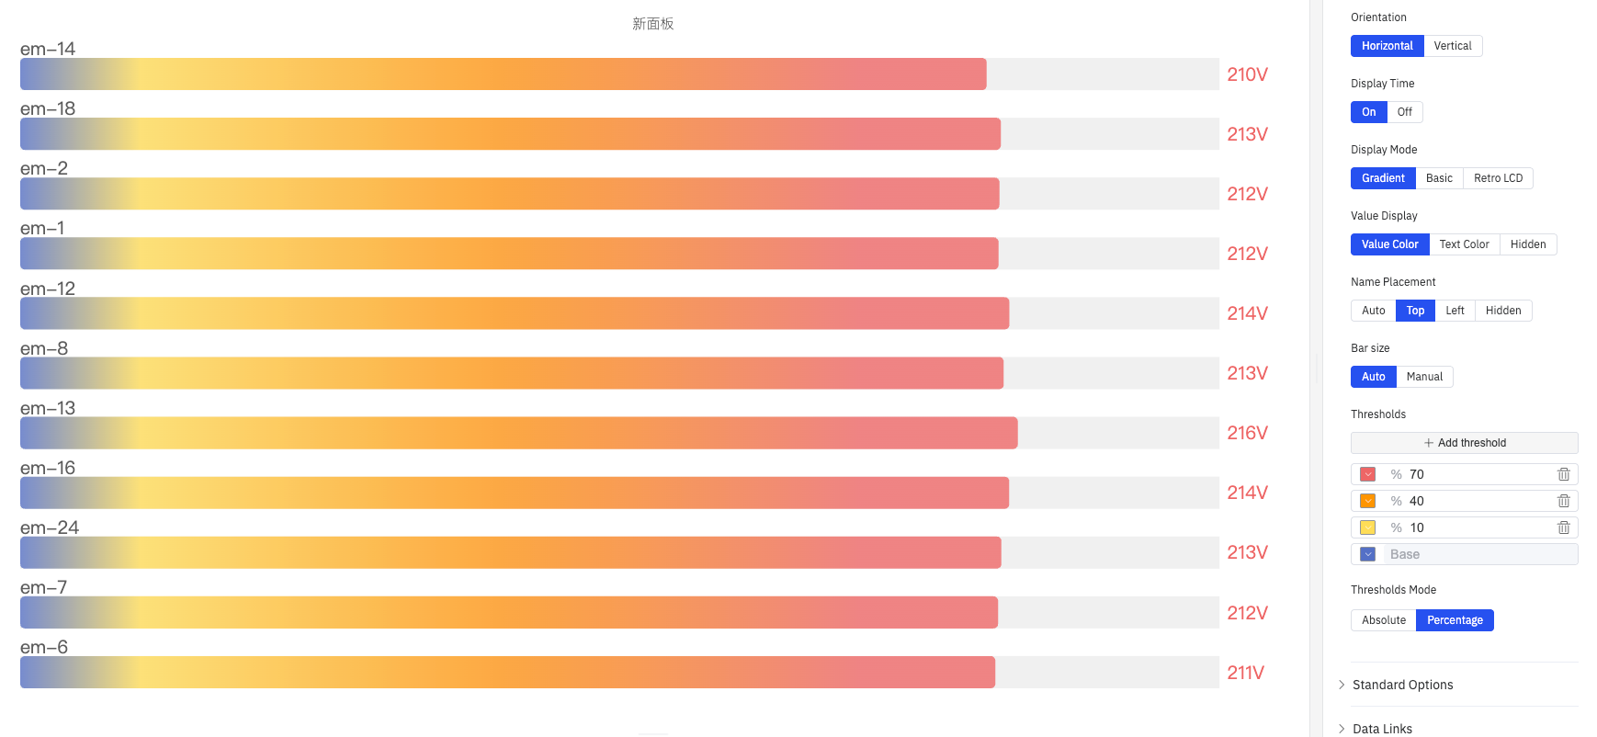Set orientation to Vertical
Screen dimensions: 1597x737
1452,46
